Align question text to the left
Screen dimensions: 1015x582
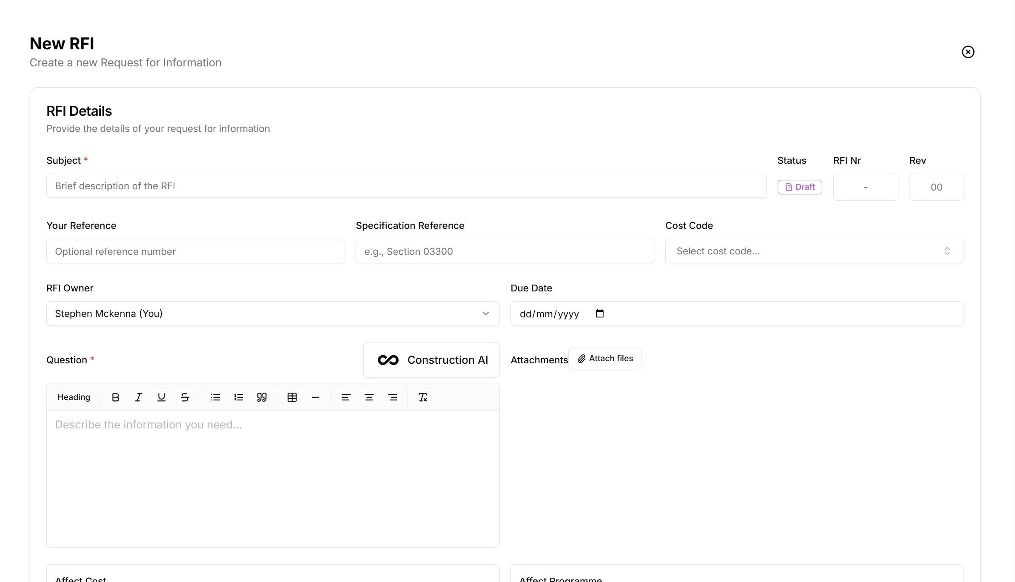pos(346,397)
